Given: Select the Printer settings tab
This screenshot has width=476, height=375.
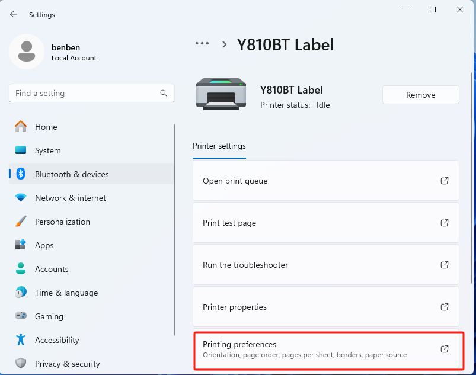Looking at the screenshot, I should click(219, 146).
